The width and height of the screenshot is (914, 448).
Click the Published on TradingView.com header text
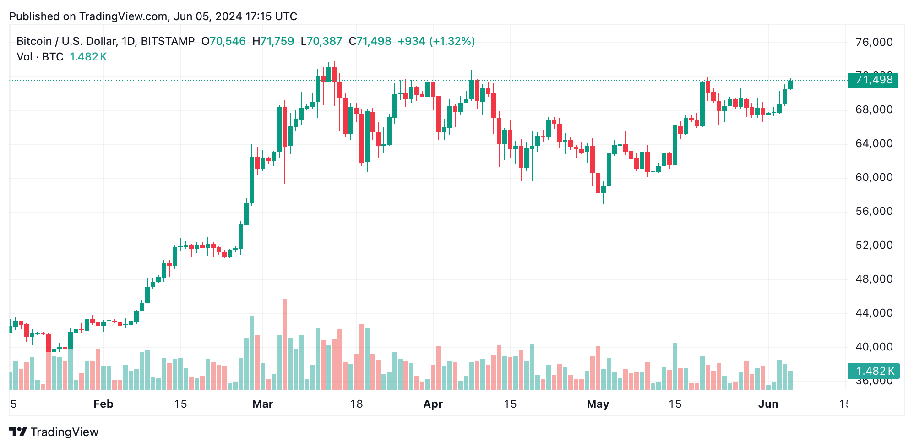coord(153,16)
